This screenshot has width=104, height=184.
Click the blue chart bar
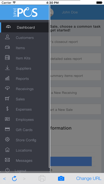71,161
